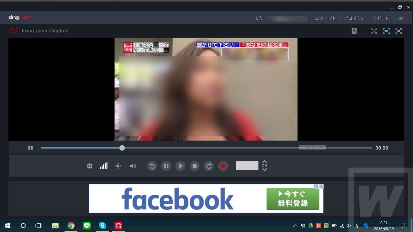Open the Windows Start menu

tap(8, 226)
